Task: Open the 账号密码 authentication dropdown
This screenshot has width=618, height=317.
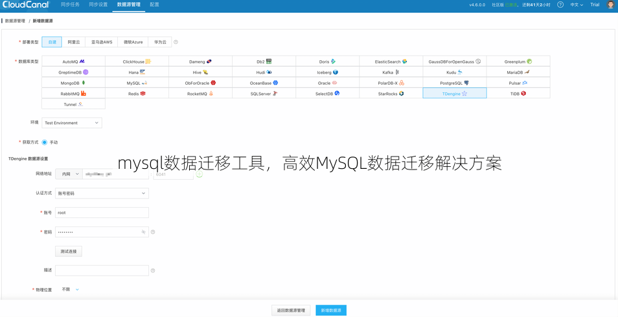Action: click(x=102, y=193)
